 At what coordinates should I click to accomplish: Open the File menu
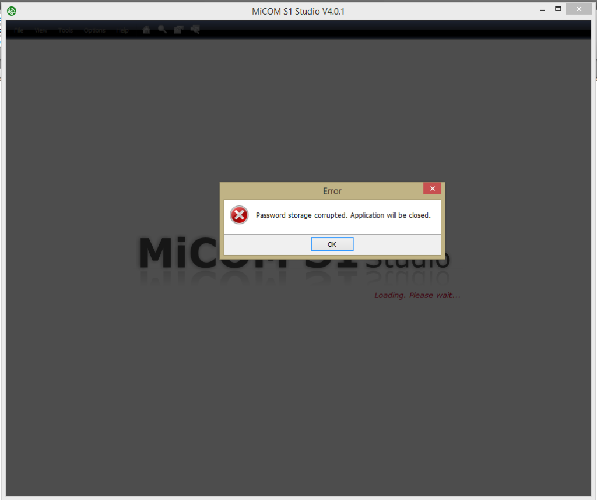pos(19,30)
